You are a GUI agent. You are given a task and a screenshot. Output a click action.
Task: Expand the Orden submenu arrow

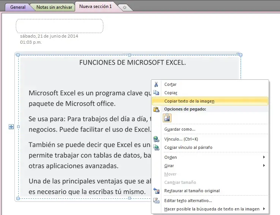264,157
